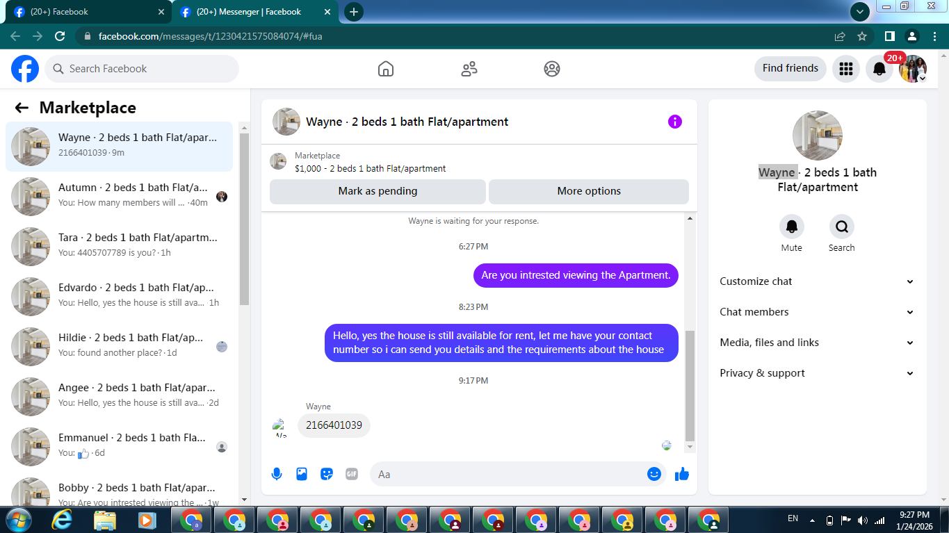The height and width of the screenshot is (533, 949).
Task: Open the Home icon in top navigation
Action: (x=386, y=69)
